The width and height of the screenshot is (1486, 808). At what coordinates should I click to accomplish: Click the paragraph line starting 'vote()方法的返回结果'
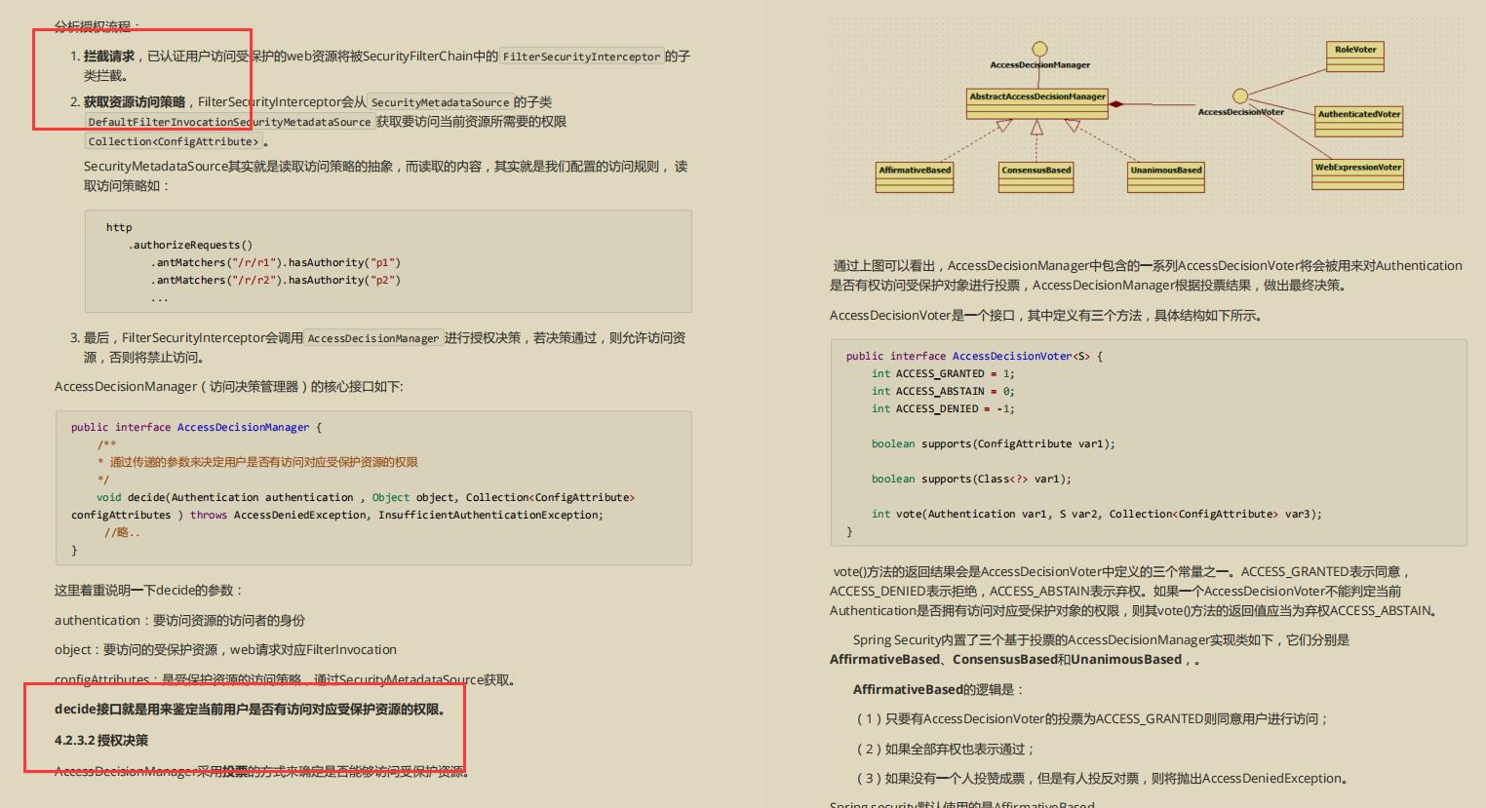1121,572
